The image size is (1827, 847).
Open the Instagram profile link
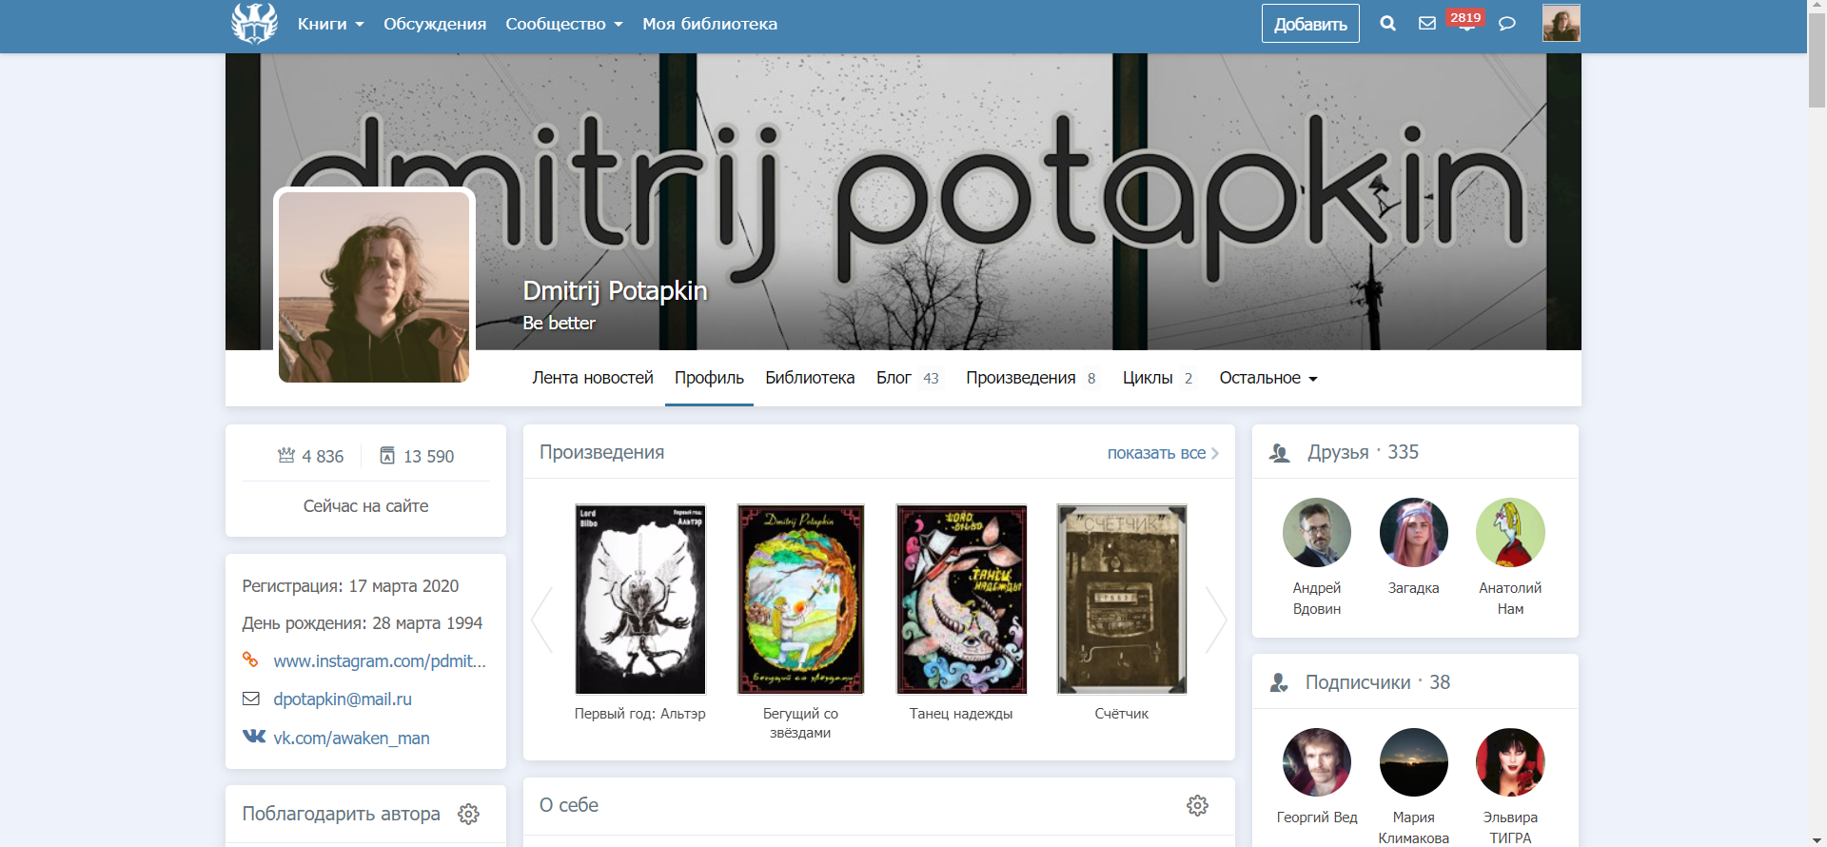click(379, 661)
